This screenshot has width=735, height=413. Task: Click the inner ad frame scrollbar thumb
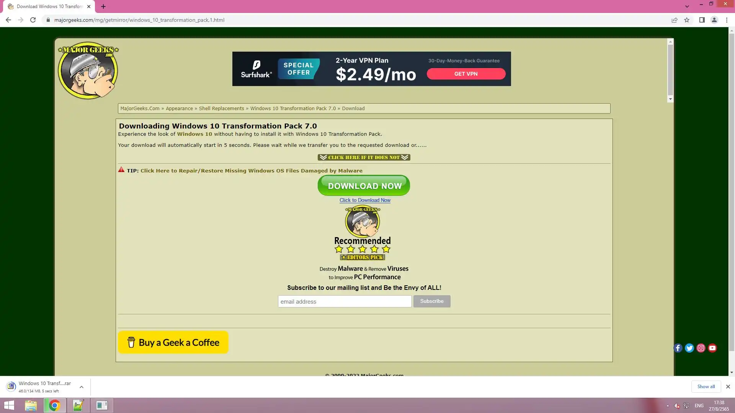tap(670, 70)
